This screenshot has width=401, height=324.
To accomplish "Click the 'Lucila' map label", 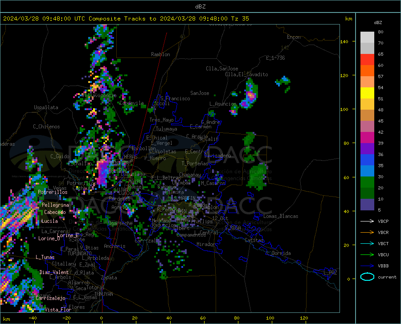I will [49, 221].
